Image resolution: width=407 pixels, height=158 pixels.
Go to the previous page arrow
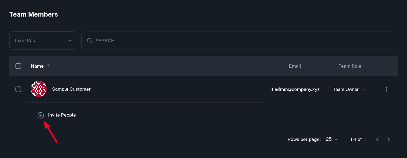click(x=377, y=139)
